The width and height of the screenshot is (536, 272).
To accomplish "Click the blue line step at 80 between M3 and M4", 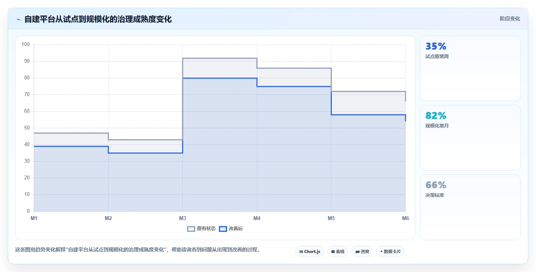I will (220, 78).
